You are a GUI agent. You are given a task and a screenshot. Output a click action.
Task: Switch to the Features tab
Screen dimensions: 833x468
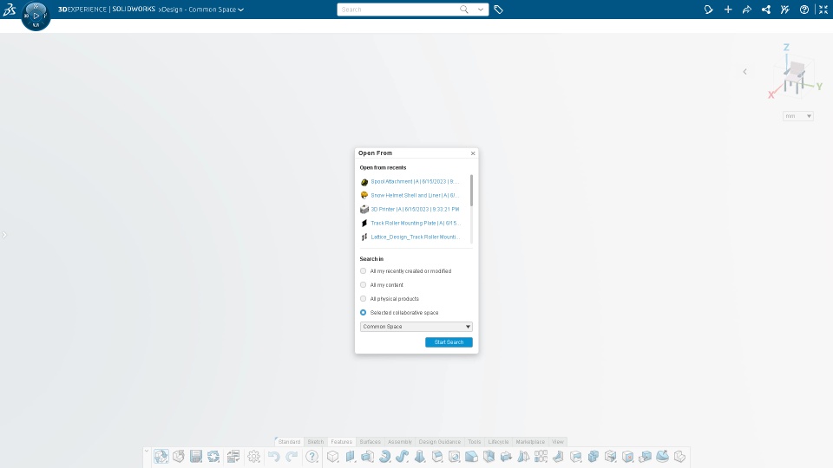342,441
